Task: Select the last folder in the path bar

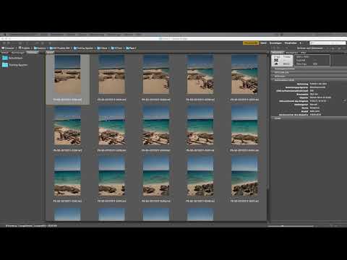Action: (131, 48)
